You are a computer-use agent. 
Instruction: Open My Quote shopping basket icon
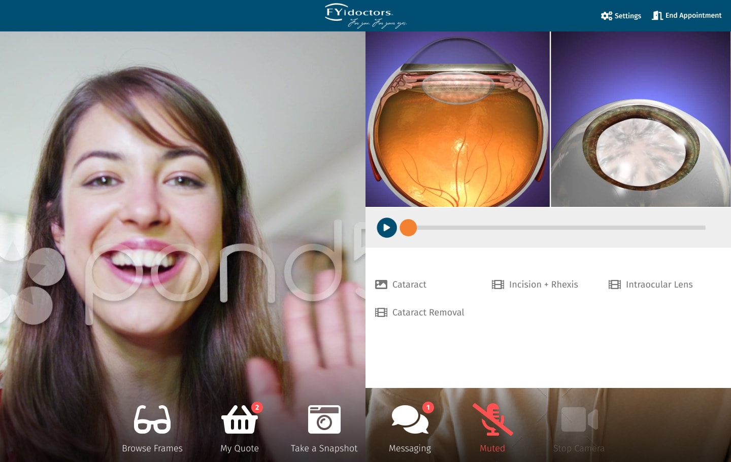(239, 421)
